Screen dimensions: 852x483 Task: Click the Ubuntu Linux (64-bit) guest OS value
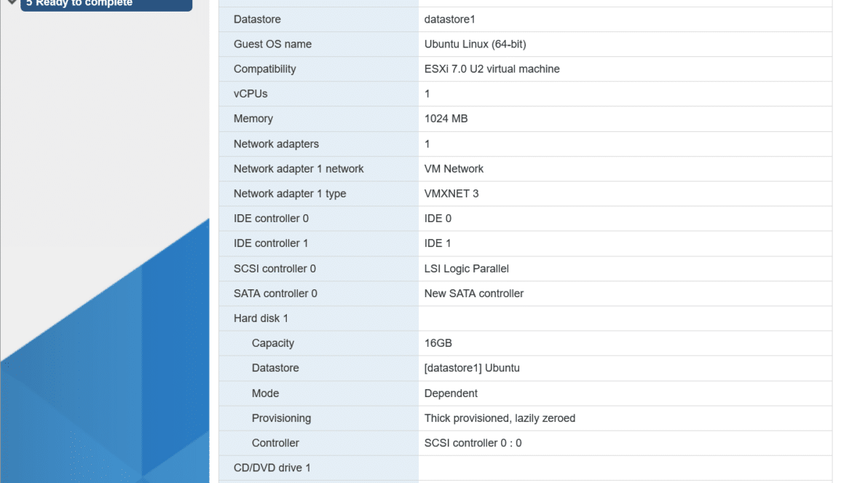tap(475, 44)
